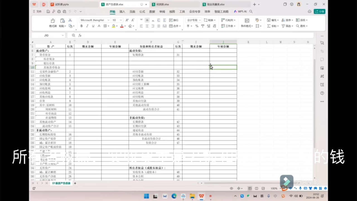
Task: Switch to normal view status bar icon
Action: tap(250, 188)
